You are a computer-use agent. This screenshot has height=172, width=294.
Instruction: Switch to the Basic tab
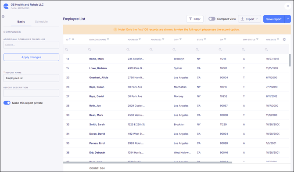[x=21, y=22]
